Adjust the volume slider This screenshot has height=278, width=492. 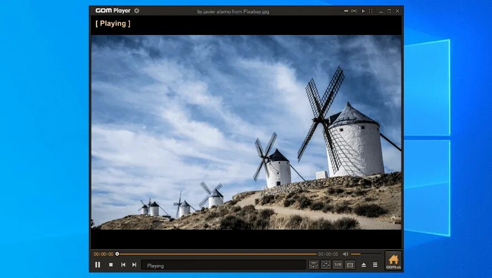366,254
